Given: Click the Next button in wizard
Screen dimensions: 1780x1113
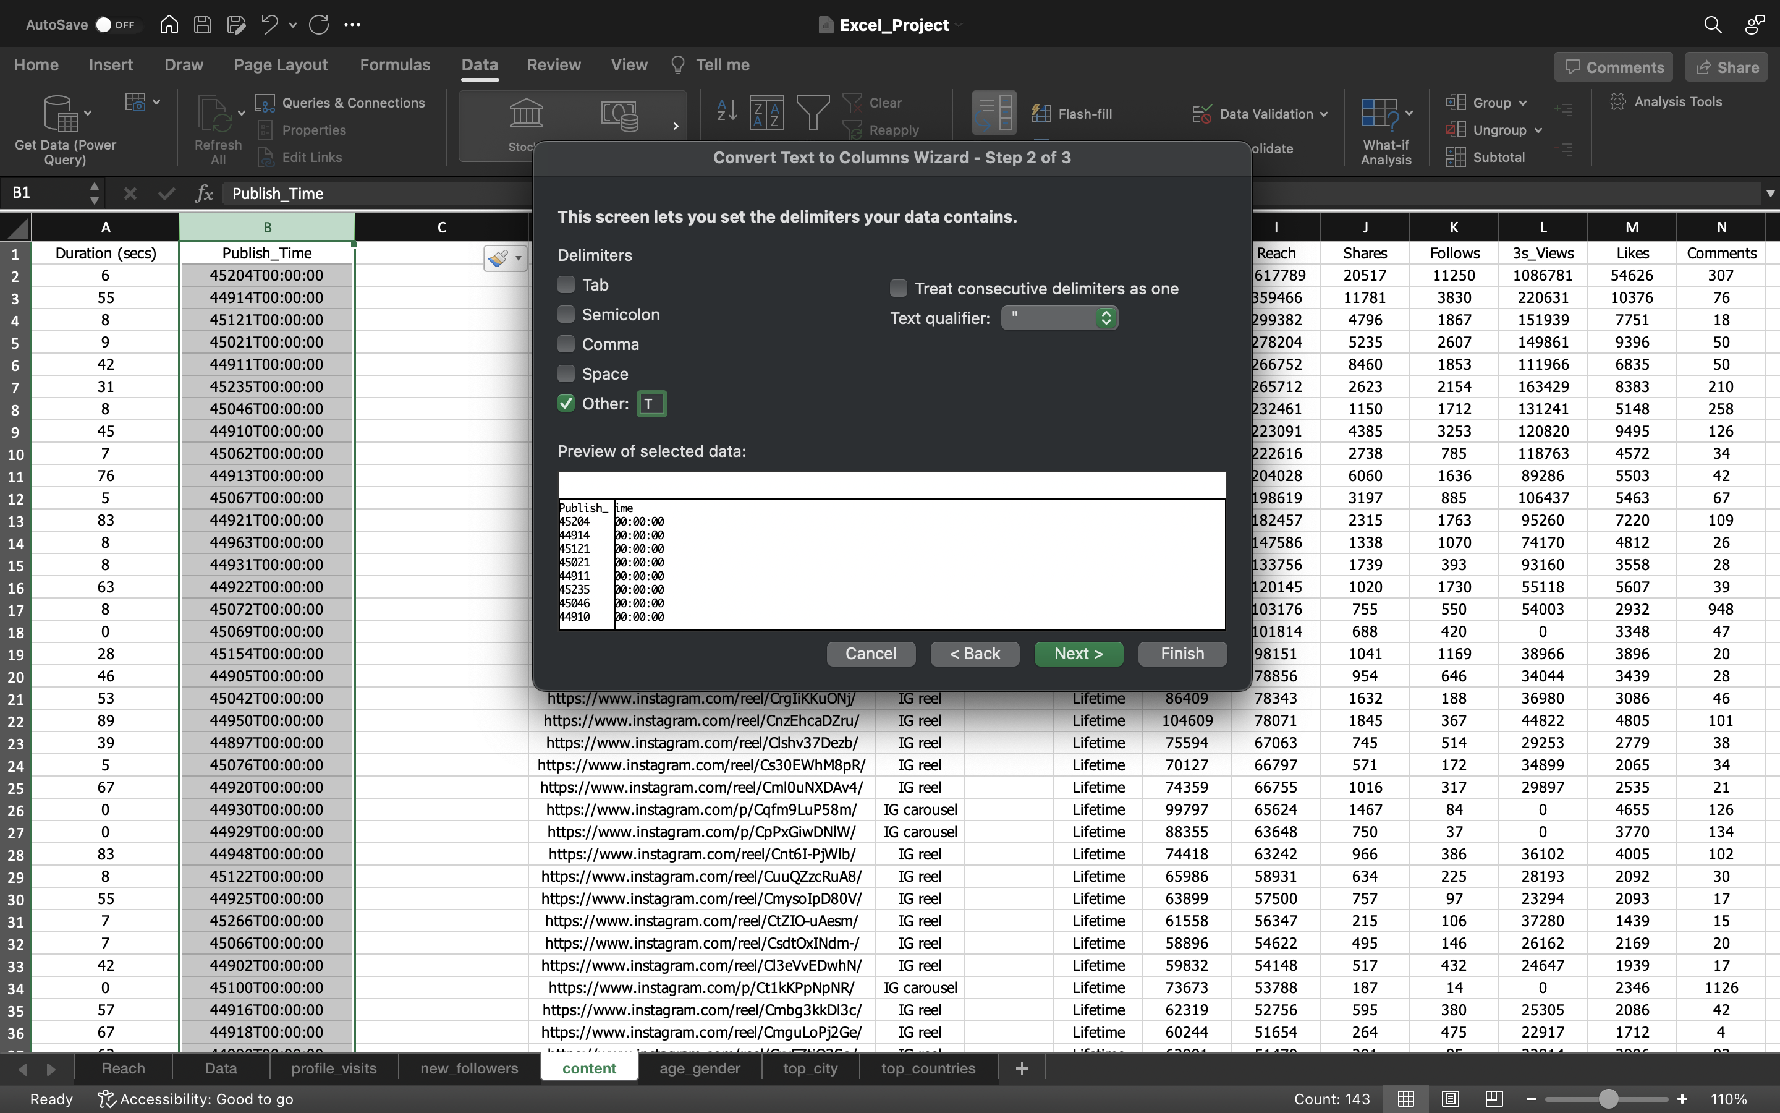Looking at the screenshot, I should click(x=1078, y=654).
